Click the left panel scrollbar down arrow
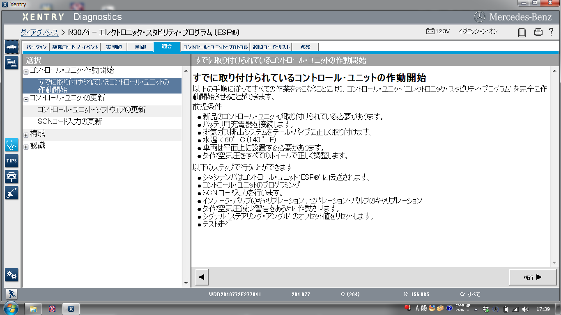Screen dimensions: 561x315 click(x=186, y=283)
